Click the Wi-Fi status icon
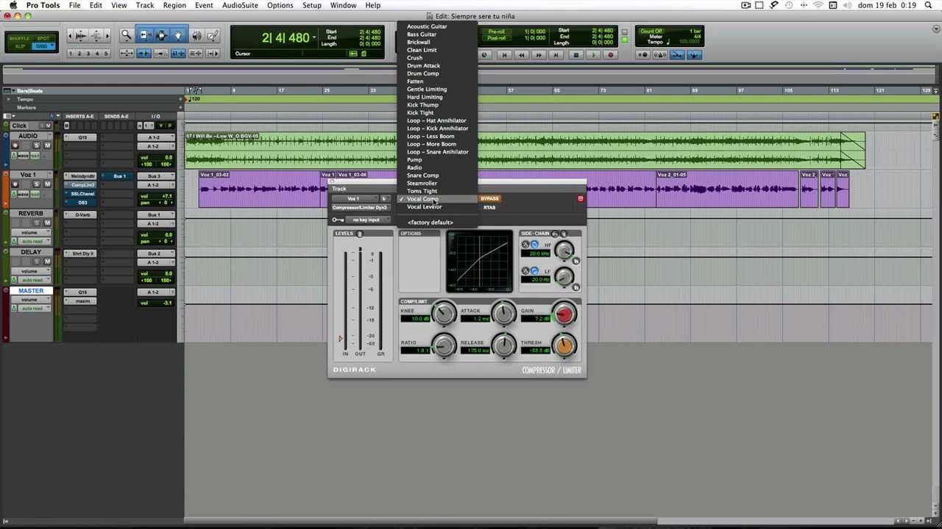The width and height of the screenshot is (942, 529). point(818,5)
